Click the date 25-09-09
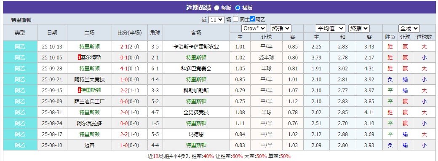This screenshot has width=438, height=161. point(52,101)
